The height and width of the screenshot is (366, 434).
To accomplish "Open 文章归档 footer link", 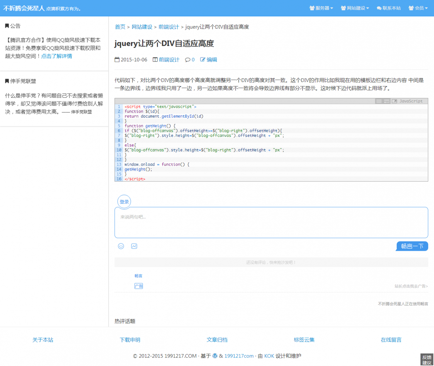I will 217,340.
